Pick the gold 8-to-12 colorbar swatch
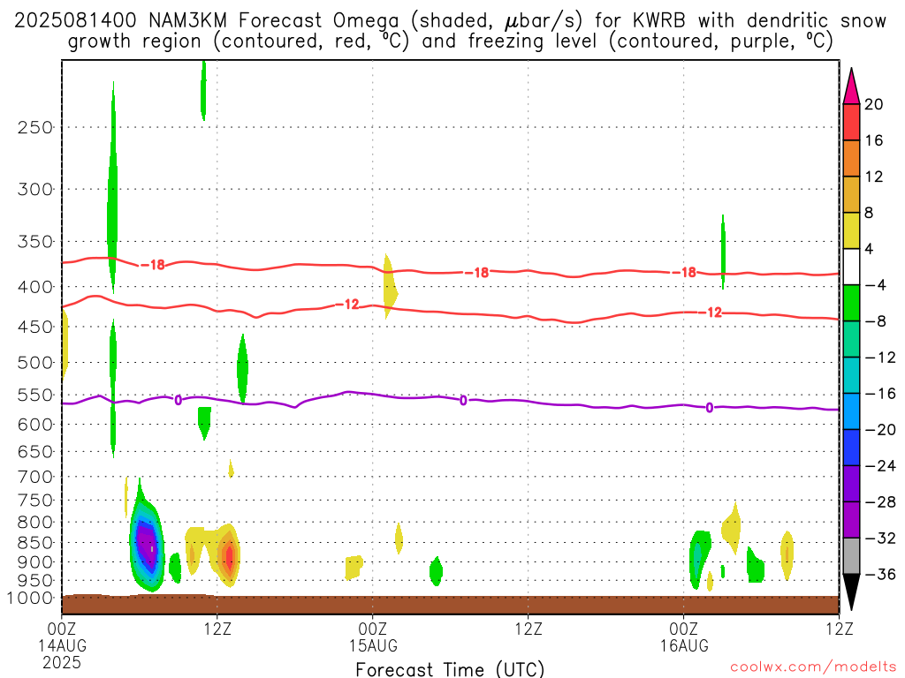Screen dimensions: 905x678 [851, 195]
